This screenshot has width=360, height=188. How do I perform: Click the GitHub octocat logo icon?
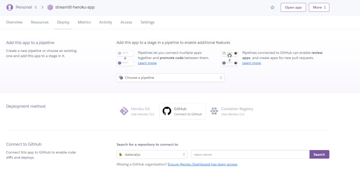[167, 111]
